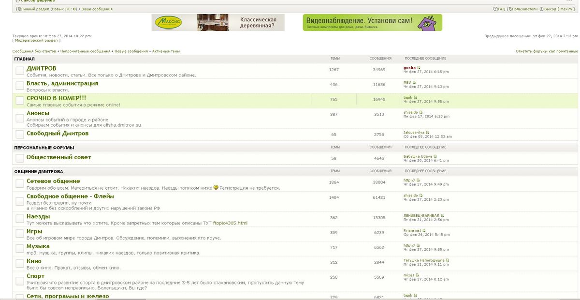Open latest post icon beside Бабушка Udava
Viewport: 580px width, 300px height.
point(435,157)
